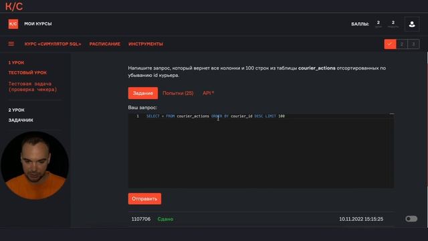This screenshot has width=428, height=241.
Task: Click the Сдано status label
Action: click(x=165, y=219)
